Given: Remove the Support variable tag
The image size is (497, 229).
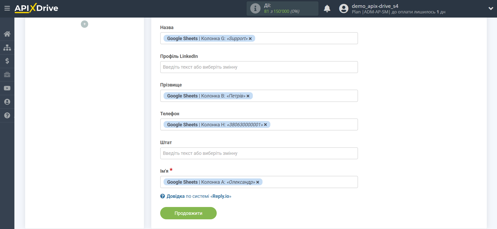Looking at the screenshot, I should [x=250, y=39].
